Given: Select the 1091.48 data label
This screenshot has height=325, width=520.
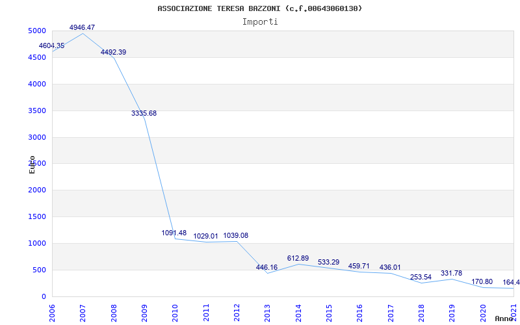Looking at the screenshot, I should (174, 233).
